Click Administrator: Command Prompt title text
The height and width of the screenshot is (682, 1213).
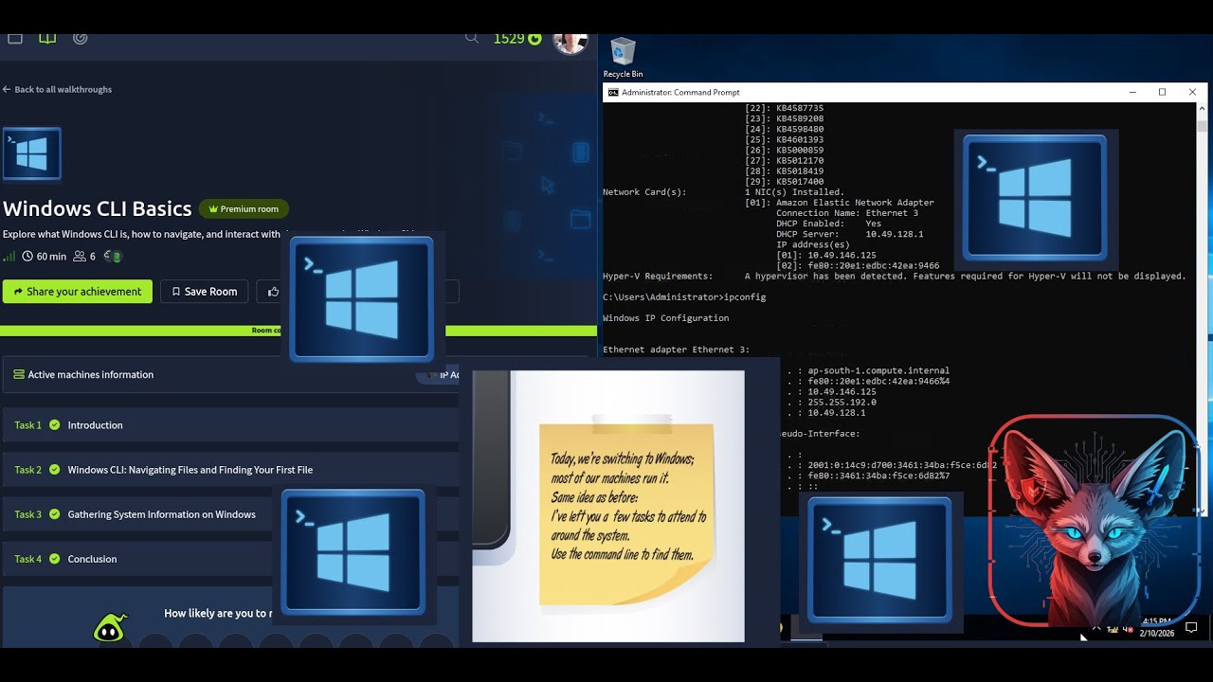[680, 93]
